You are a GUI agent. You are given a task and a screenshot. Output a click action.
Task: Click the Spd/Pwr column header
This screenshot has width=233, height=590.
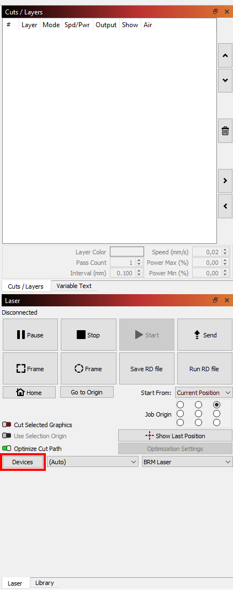[x=77, y=25]
